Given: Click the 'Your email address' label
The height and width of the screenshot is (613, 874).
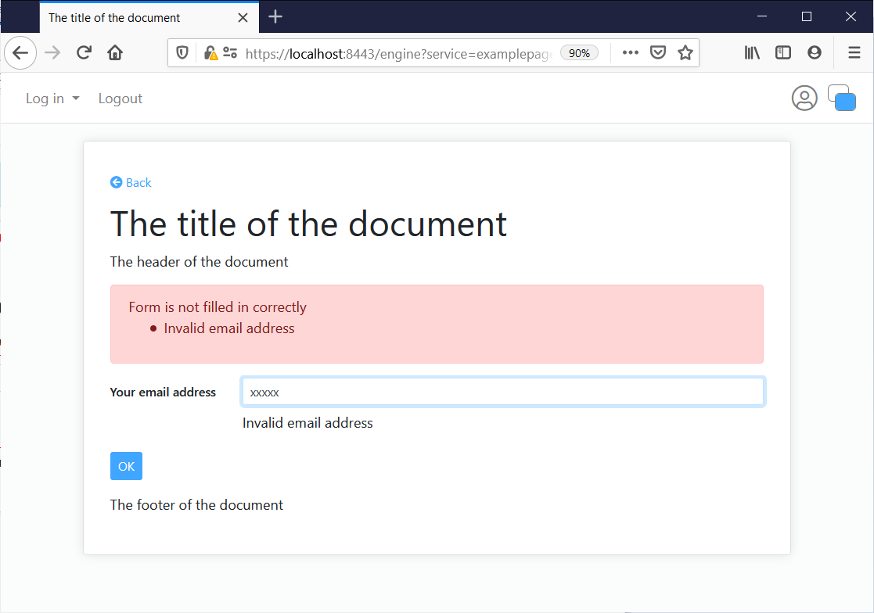Looking at the screenshot, I should pyautogui.click(x=163, y=392).
